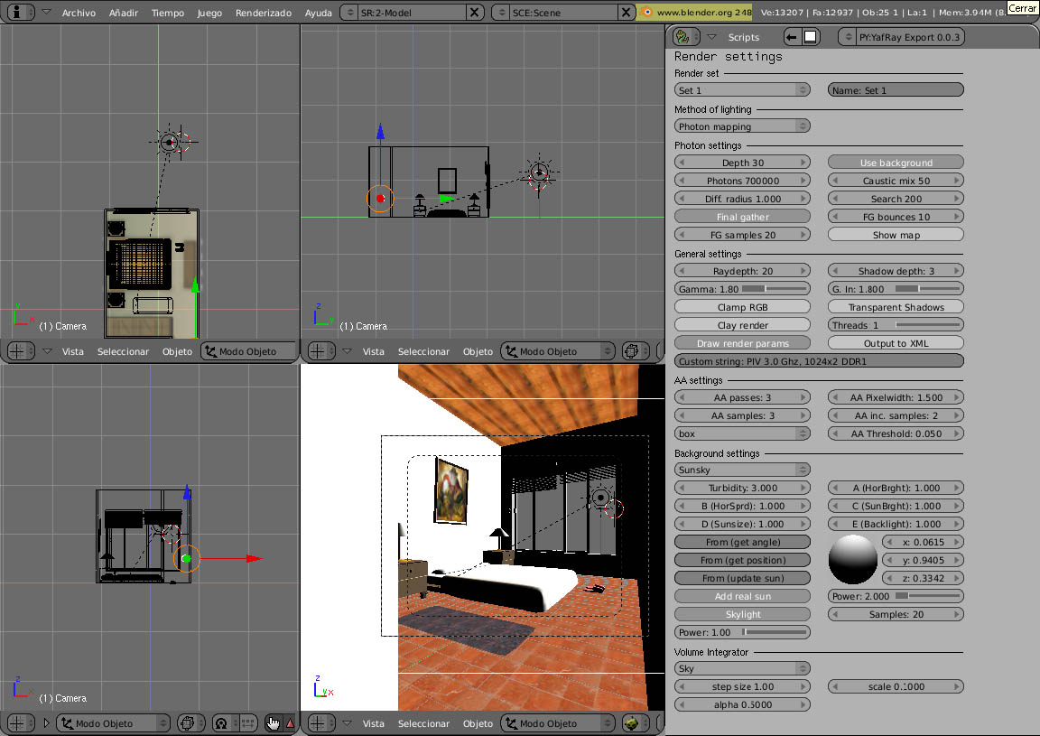
Task: Open Modo Objeto dropdown in camera viewport header
Action: coord(559,722)
